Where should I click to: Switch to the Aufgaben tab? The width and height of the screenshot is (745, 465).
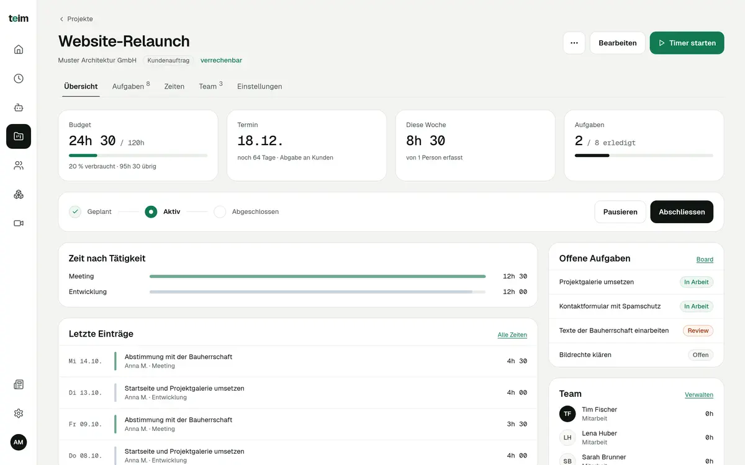(x=131, y=86)
